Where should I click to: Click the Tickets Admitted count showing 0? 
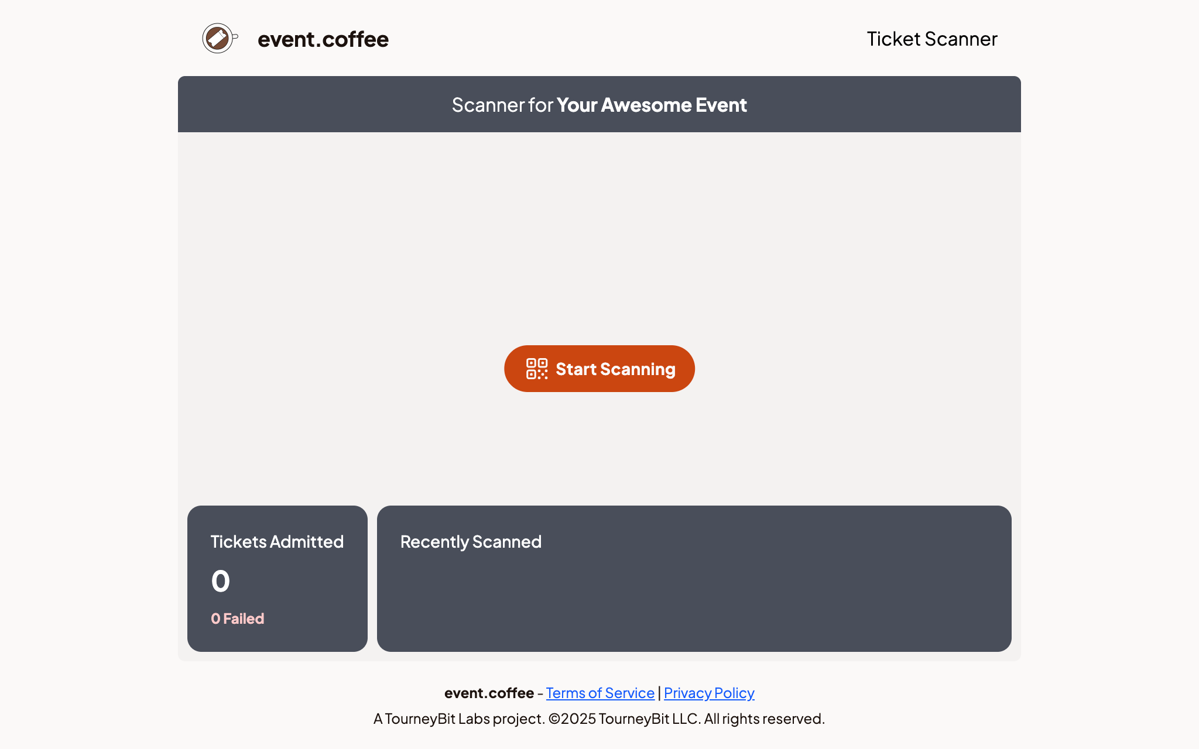[x=221, y=581]
